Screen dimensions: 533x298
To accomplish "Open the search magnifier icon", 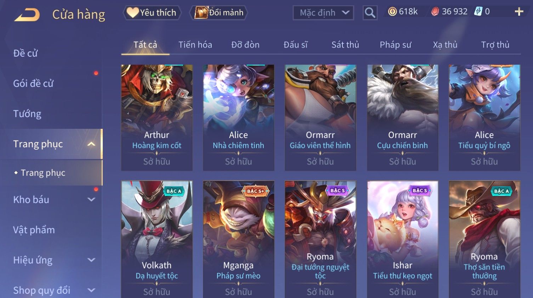I will point(370,13).
